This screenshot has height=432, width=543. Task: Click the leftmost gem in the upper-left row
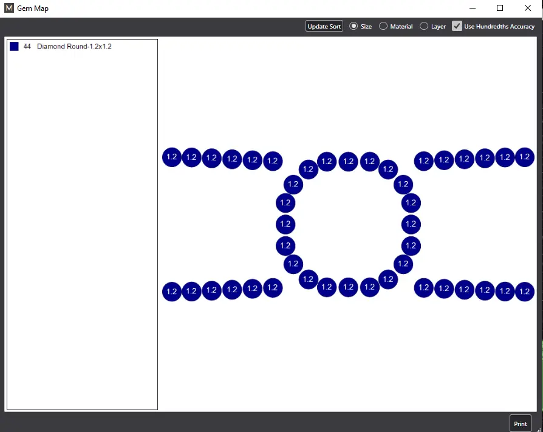(x=172, y=157)
